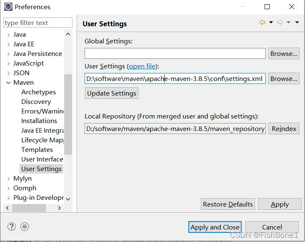Click the oomph preference recorder icon
The height and width of the screenshot is (242, 305).
click(x=25, y=227)
